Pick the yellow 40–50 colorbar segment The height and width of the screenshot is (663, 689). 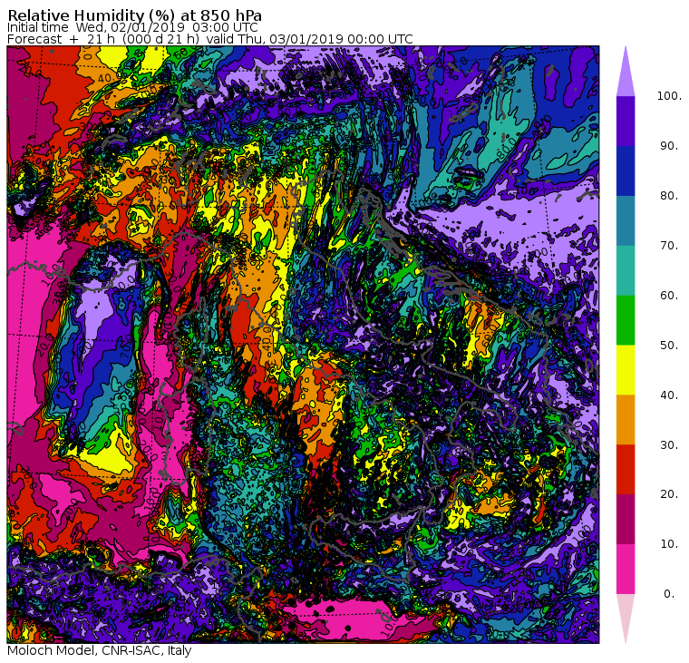(x=626, y=370)
